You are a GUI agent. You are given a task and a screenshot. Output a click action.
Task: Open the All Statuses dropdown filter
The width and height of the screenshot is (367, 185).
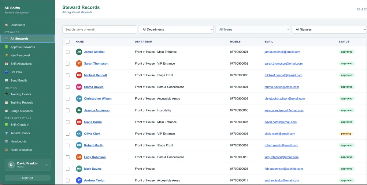[329, 29]
